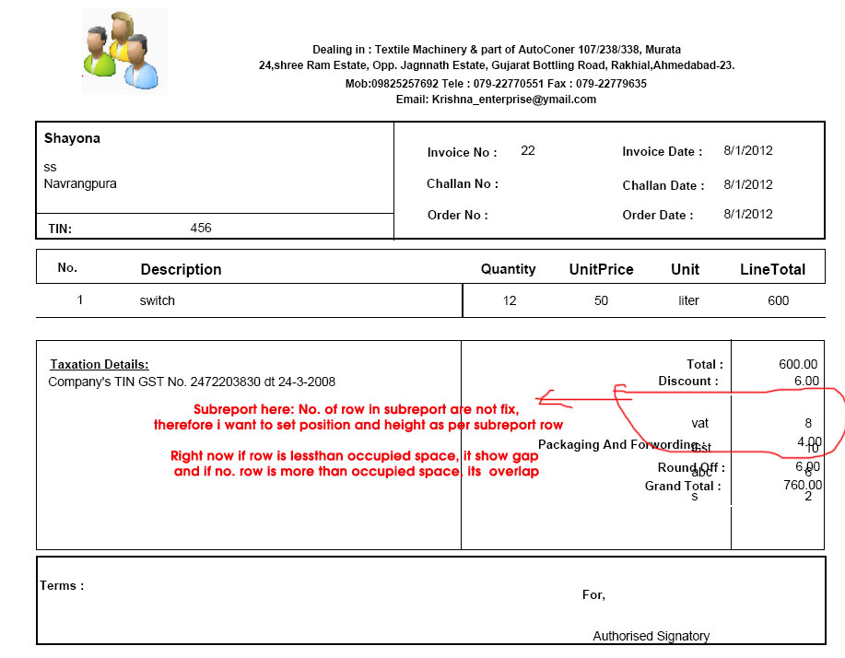Image resolution: width=845 pixels, height=658 pixels.
Task: Click the 'LineTotal' column header
Action: [x=773, y=269]
